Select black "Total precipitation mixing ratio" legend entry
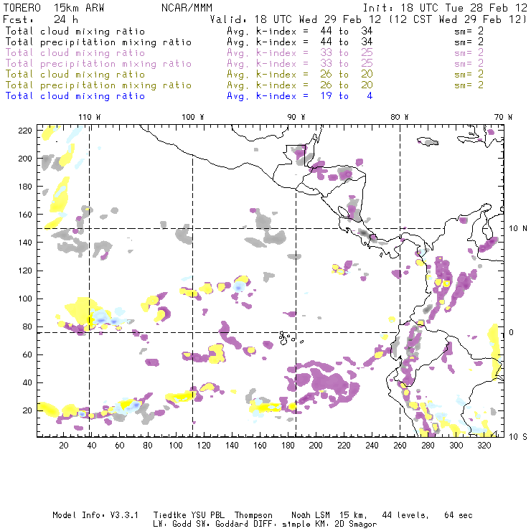Viewport: 531px width, 531px height. (98, 42)
